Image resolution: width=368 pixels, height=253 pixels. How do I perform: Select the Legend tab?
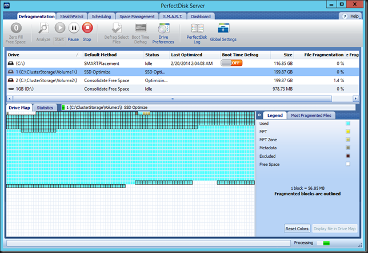275,115
